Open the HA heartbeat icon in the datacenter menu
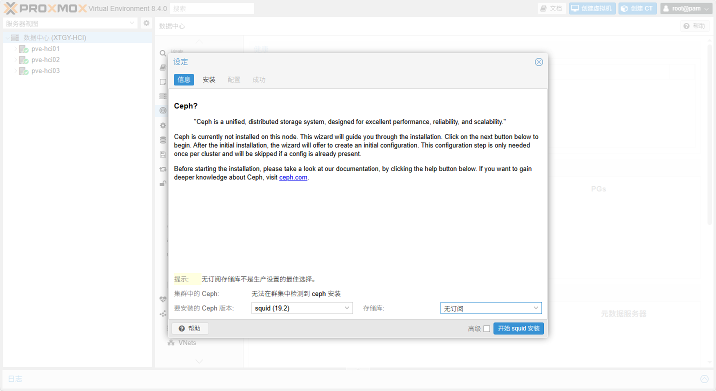716x391 pixels. pyautogui.click(x=163, y=299)
